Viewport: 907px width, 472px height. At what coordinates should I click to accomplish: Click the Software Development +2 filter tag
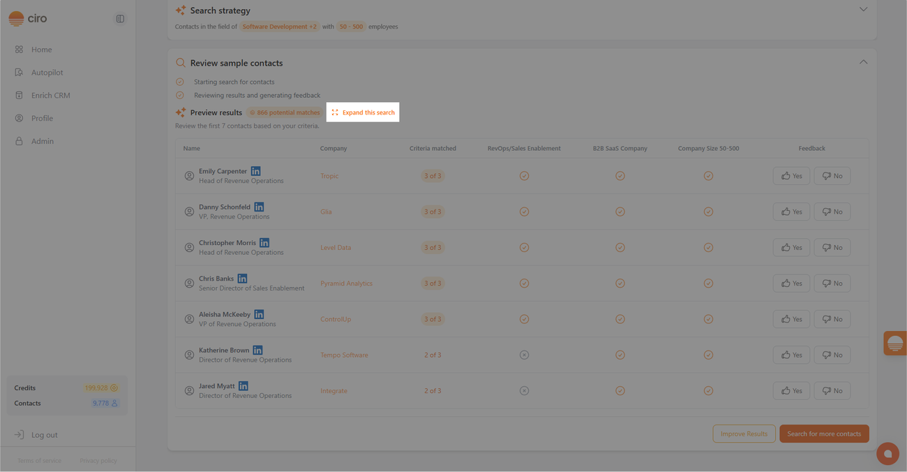279,27
